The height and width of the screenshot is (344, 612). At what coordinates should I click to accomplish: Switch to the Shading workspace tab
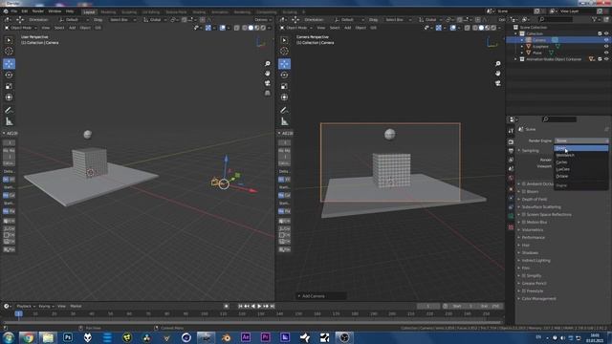click(x=199, y=12)
